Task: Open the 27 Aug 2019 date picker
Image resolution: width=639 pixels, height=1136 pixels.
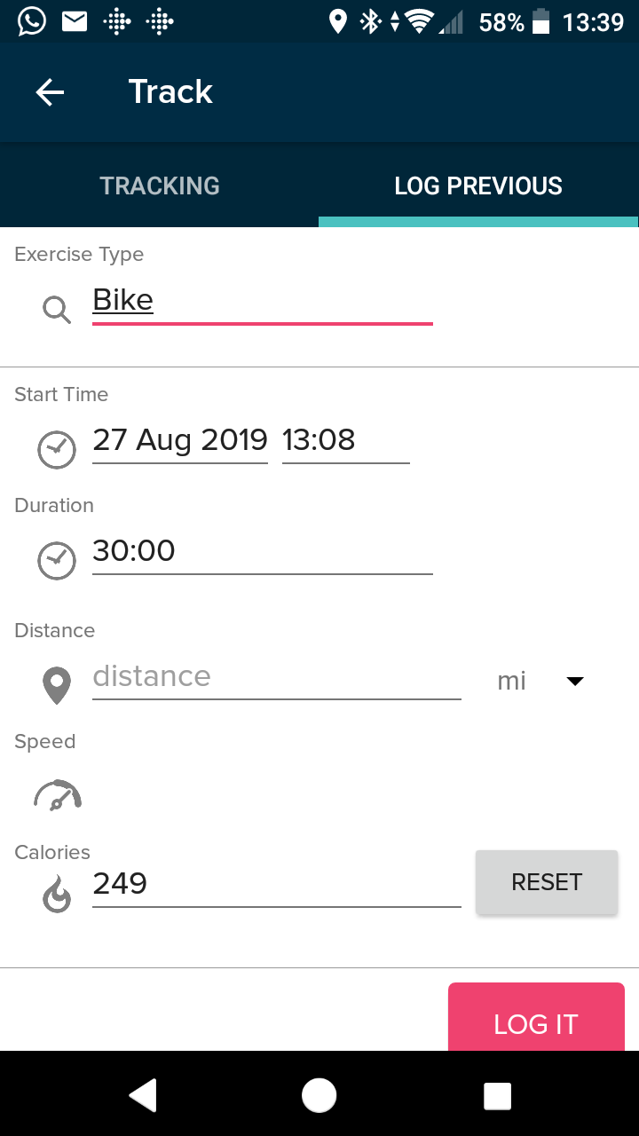Action: tap(180, 440)
